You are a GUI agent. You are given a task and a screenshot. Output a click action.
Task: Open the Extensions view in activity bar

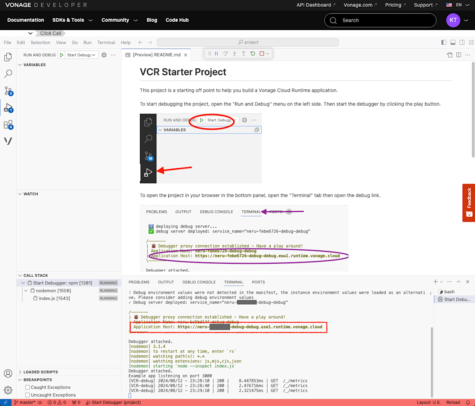[x=8, y=125]
